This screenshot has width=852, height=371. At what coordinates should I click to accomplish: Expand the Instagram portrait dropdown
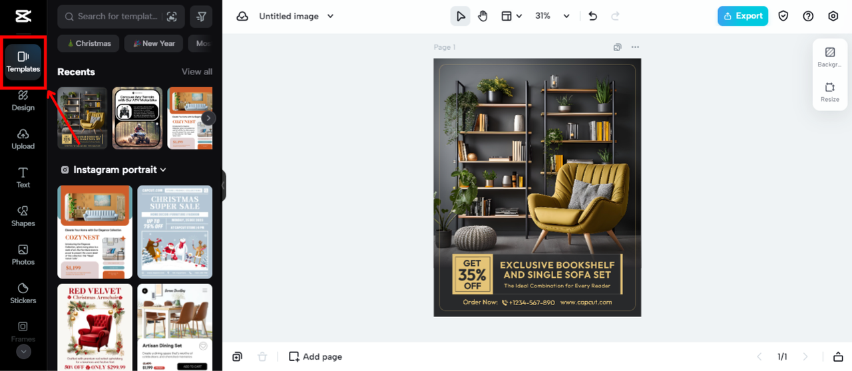[113, 170]
